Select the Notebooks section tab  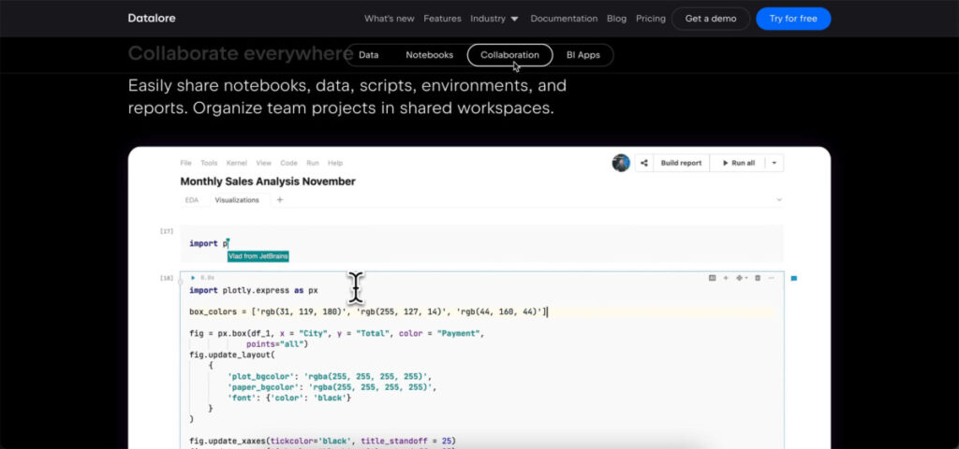click(429, 55)
